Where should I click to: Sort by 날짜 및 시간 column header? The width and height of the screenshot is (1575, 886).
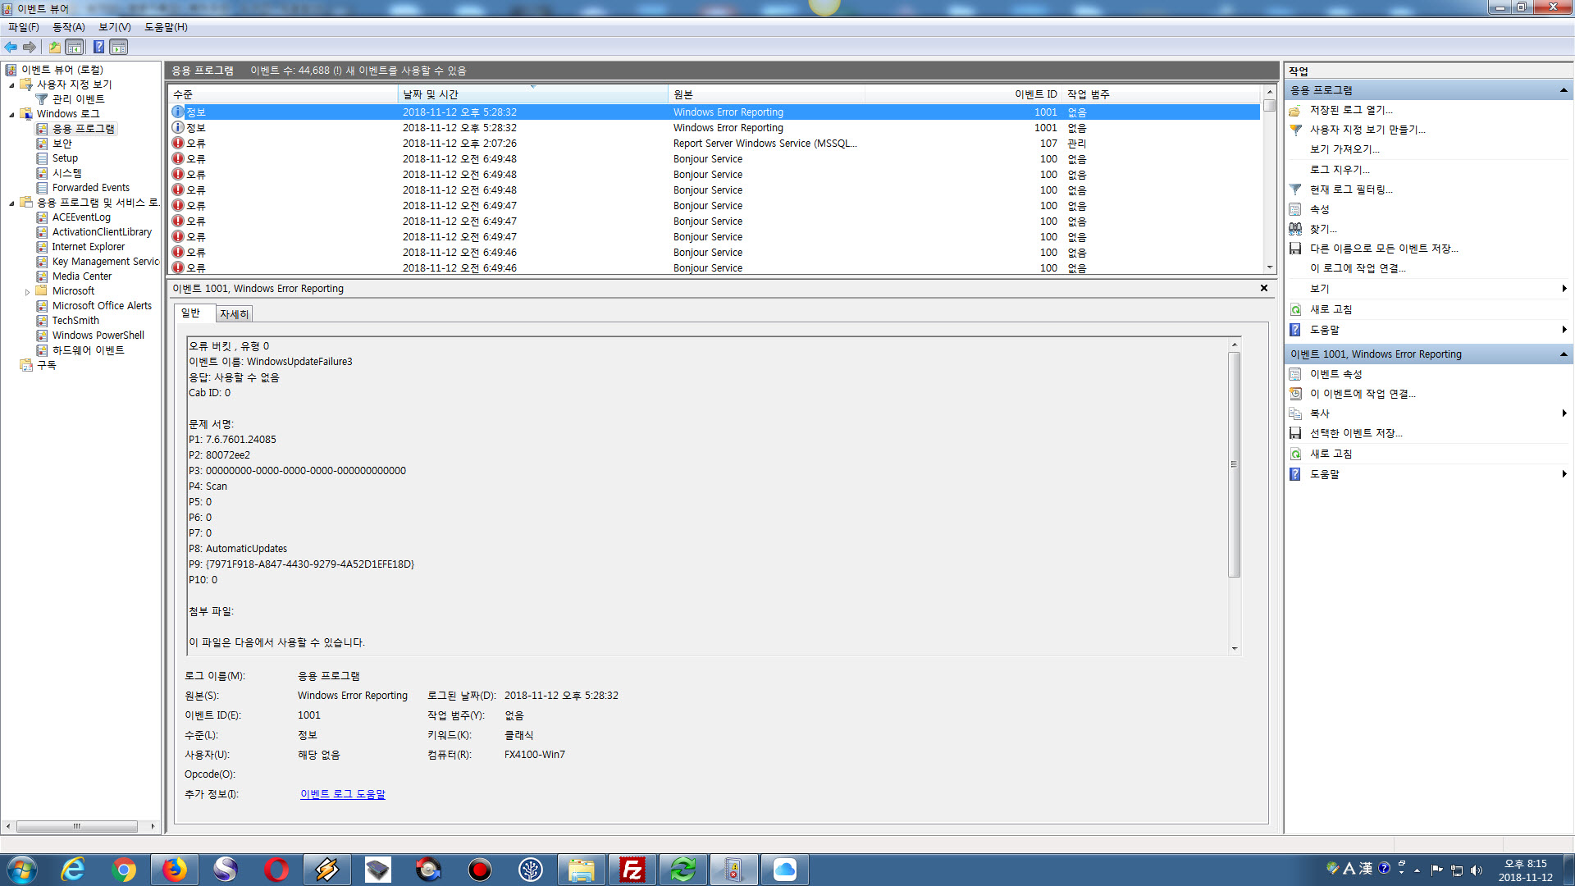pos(533,94)
